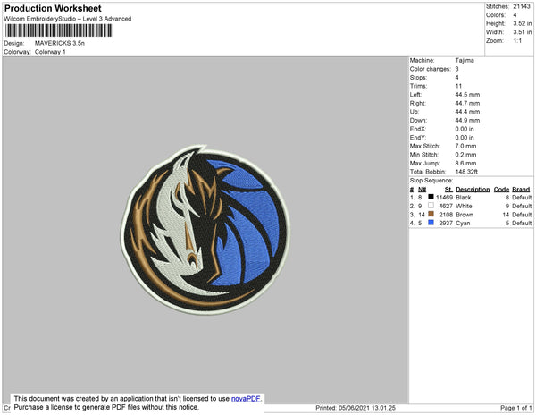Click machine value 'Tajima'
Image resolution: width=536 pixels, height=415 pixels.
coord(465,60)
